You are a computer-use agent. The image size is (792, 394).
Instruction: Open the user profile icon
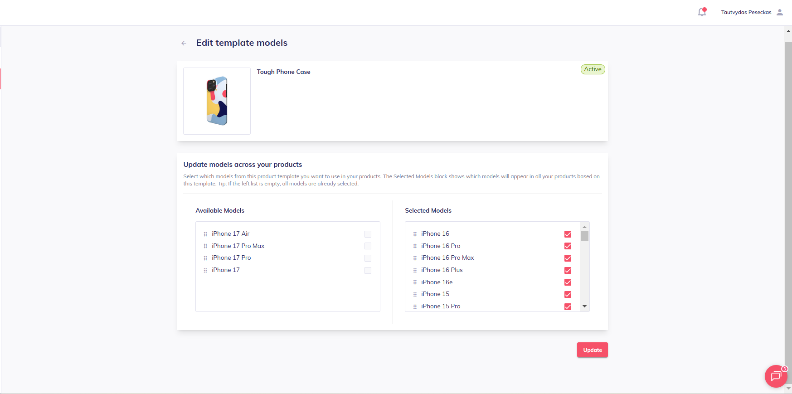[780, 12]
